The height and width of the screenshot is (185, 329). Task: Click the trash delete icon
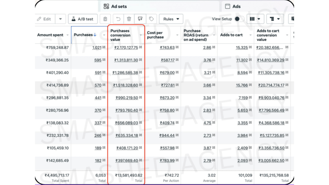tap(129, 19)
